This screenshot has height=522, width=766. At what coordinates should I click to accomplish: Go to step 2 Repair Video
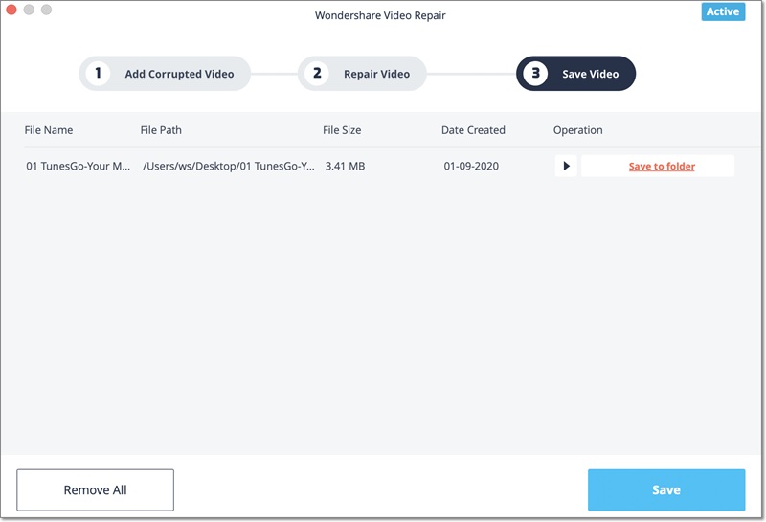point(362,74)
